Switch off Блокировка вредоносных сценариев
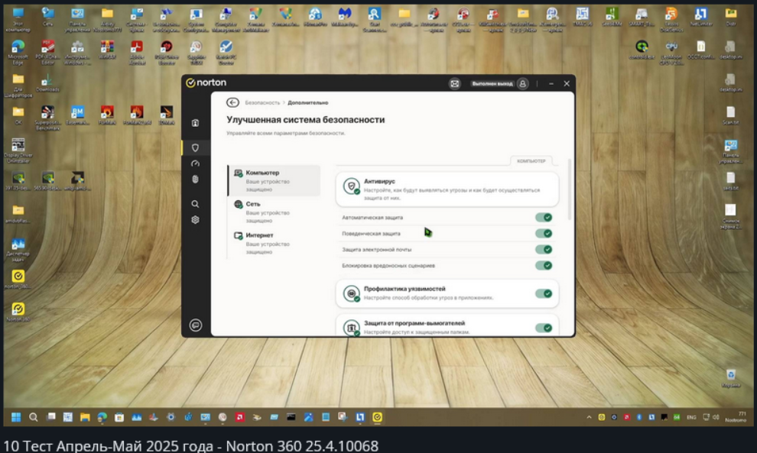Viewport: 757px width, 453px height. pos(544,265)
